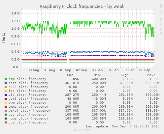The width and height of the screenshot is (164, 134).
Task: Click the hdmi clock frequency navy swatch
Action: click(x=6, y=119)
